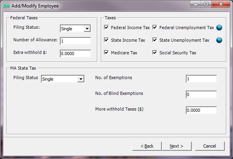
Task: Click the More withhold Taxes ($) label
Action: (119, 109)
